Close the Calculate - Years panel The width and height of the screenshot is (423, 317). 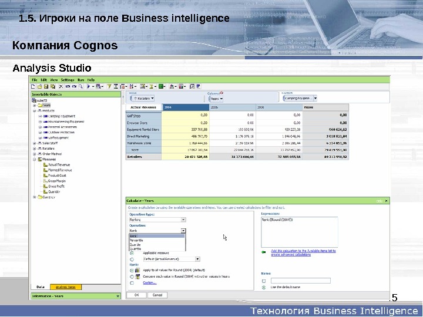click(x=386, y=201)
